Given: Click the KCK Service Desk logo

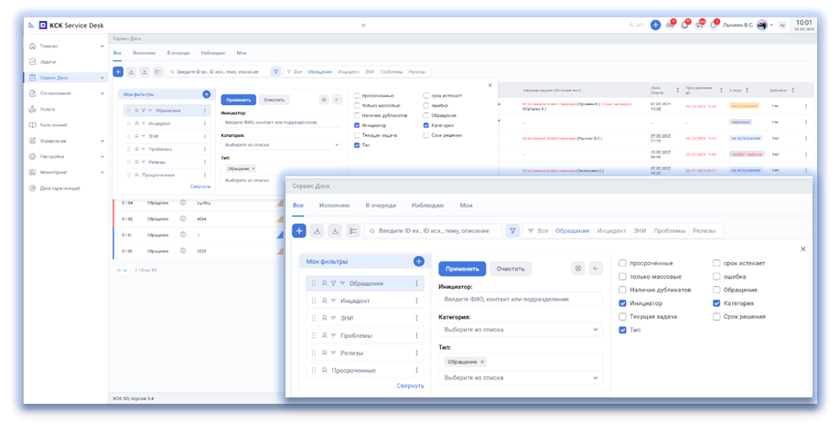Looking at the screenshot, I should 71,26.
